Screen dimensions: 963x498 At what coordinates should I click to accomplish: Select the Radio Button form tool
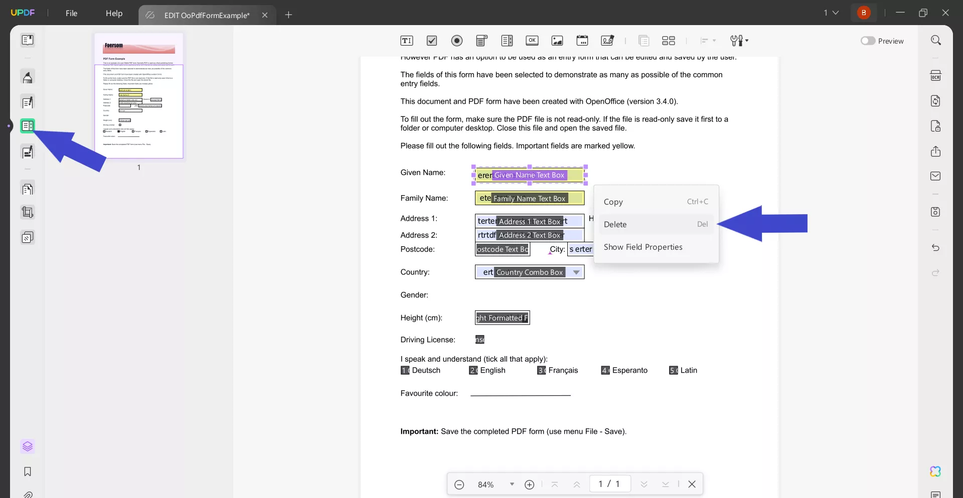click(x=456, y=41)
